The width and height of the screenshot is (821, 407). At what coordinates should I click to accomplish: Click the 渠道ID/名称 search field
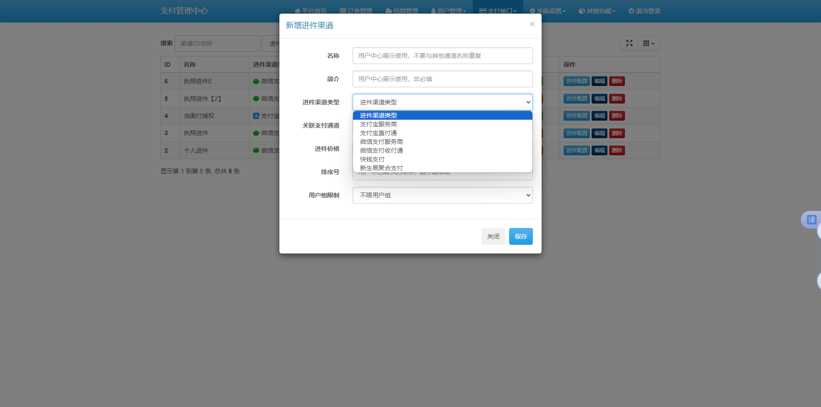(x=218, y=43)
